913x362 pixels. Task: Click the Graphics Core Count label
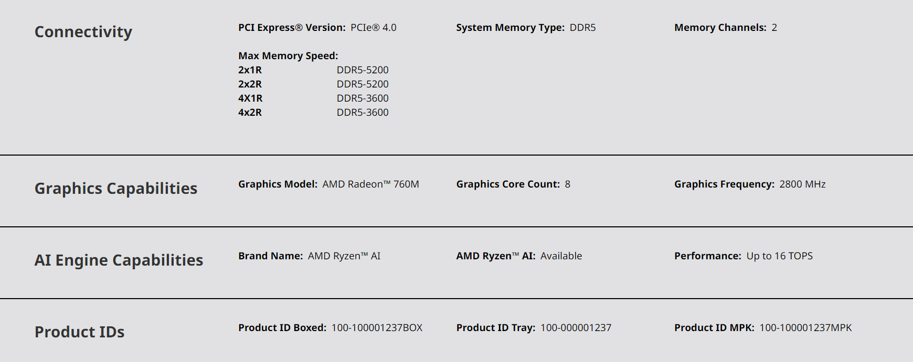point(508,184)
